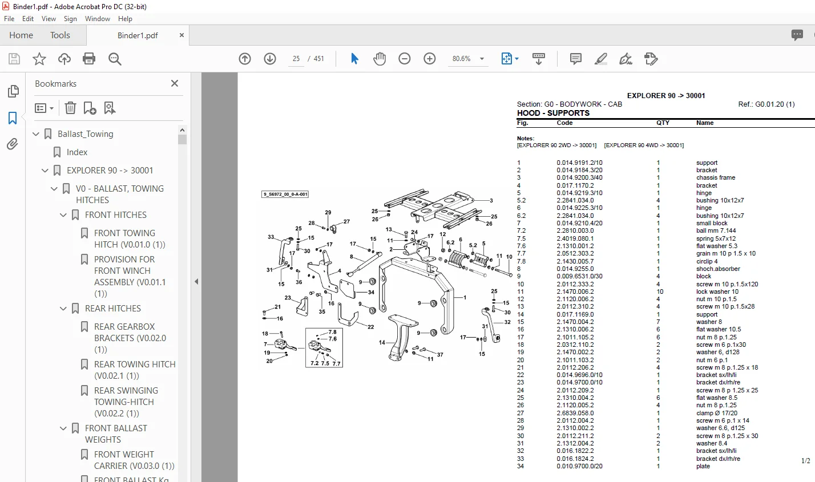Zoom out with the minus button

click(x=405, y=59)
